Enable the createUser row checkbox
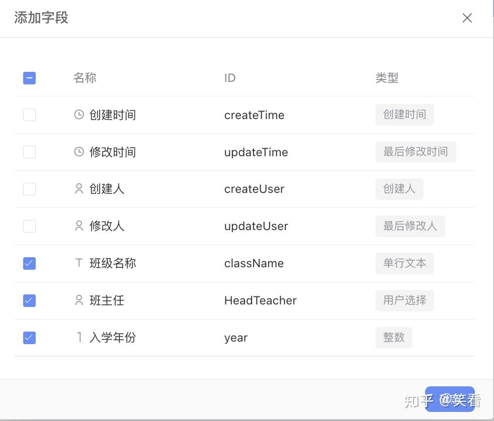Viewport: 494px width, 421px height. point(29,189)
